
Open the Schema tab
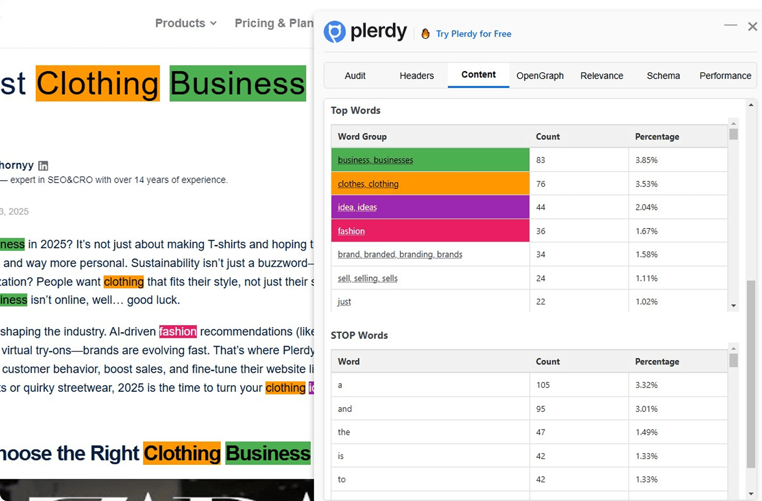(x=663, y=76)
